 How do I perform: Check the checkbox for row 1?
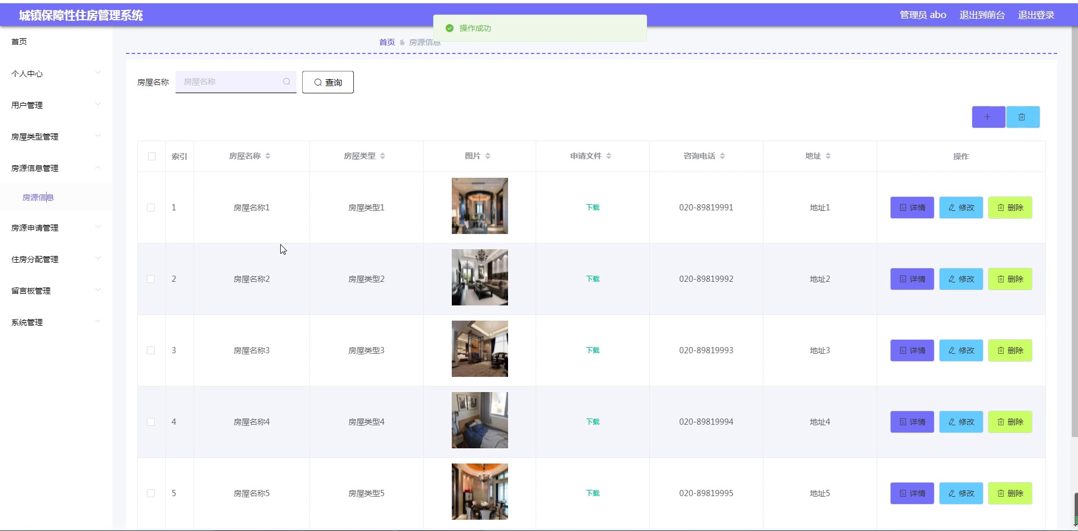pos(151,208)
